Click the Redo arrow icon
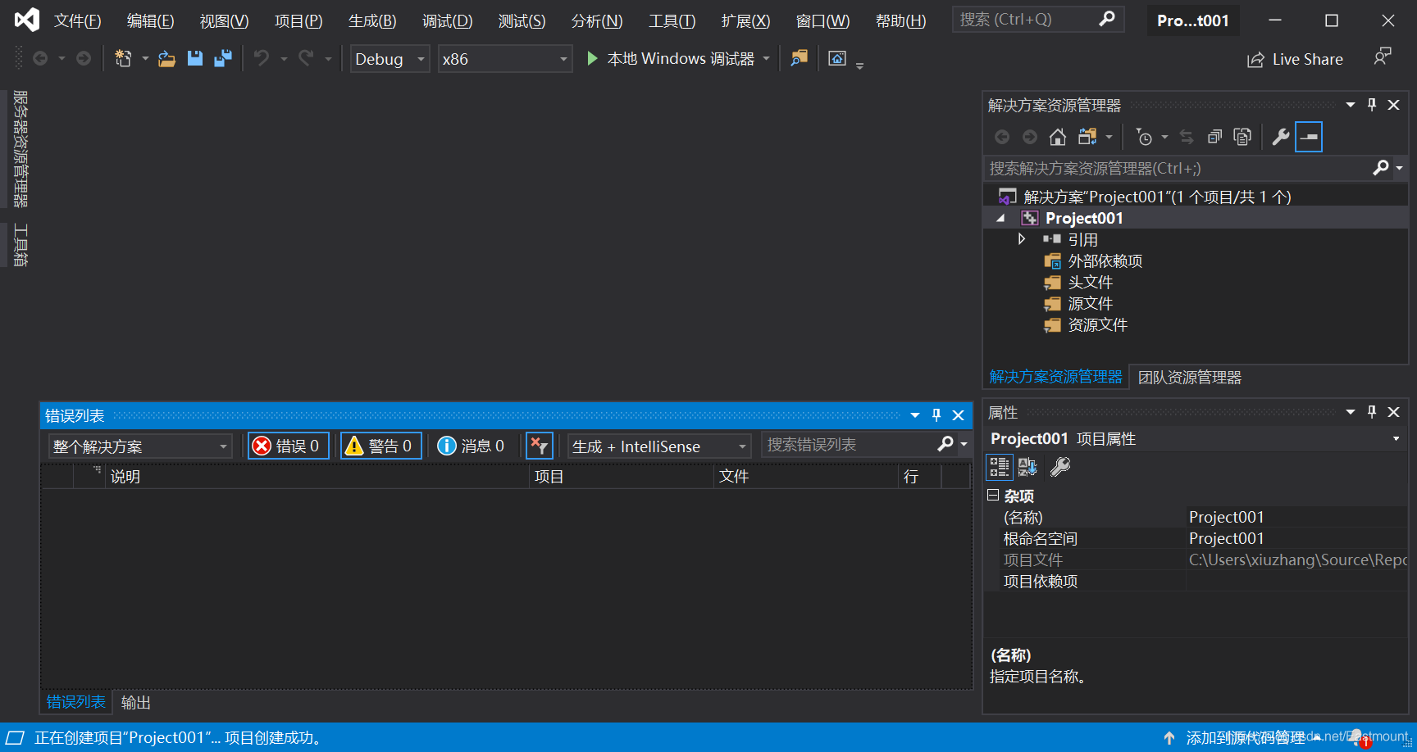 [x=306, y=58]
